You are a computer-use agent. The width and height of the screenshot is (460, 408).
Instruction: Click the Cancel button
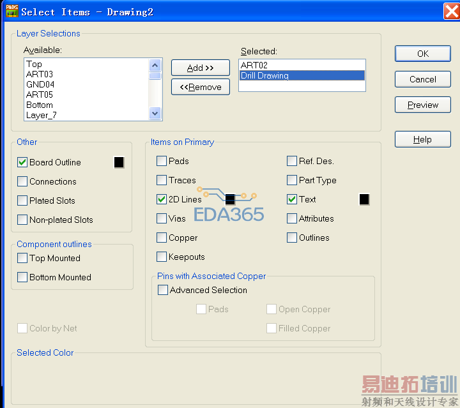click(x=423, y=79)
